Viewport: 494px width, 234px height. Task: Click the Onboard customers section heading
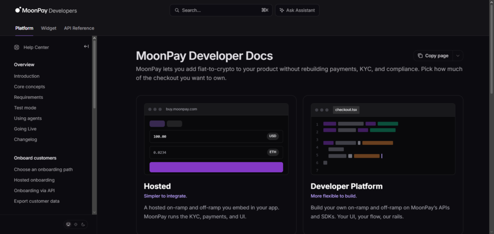[35, 158]
